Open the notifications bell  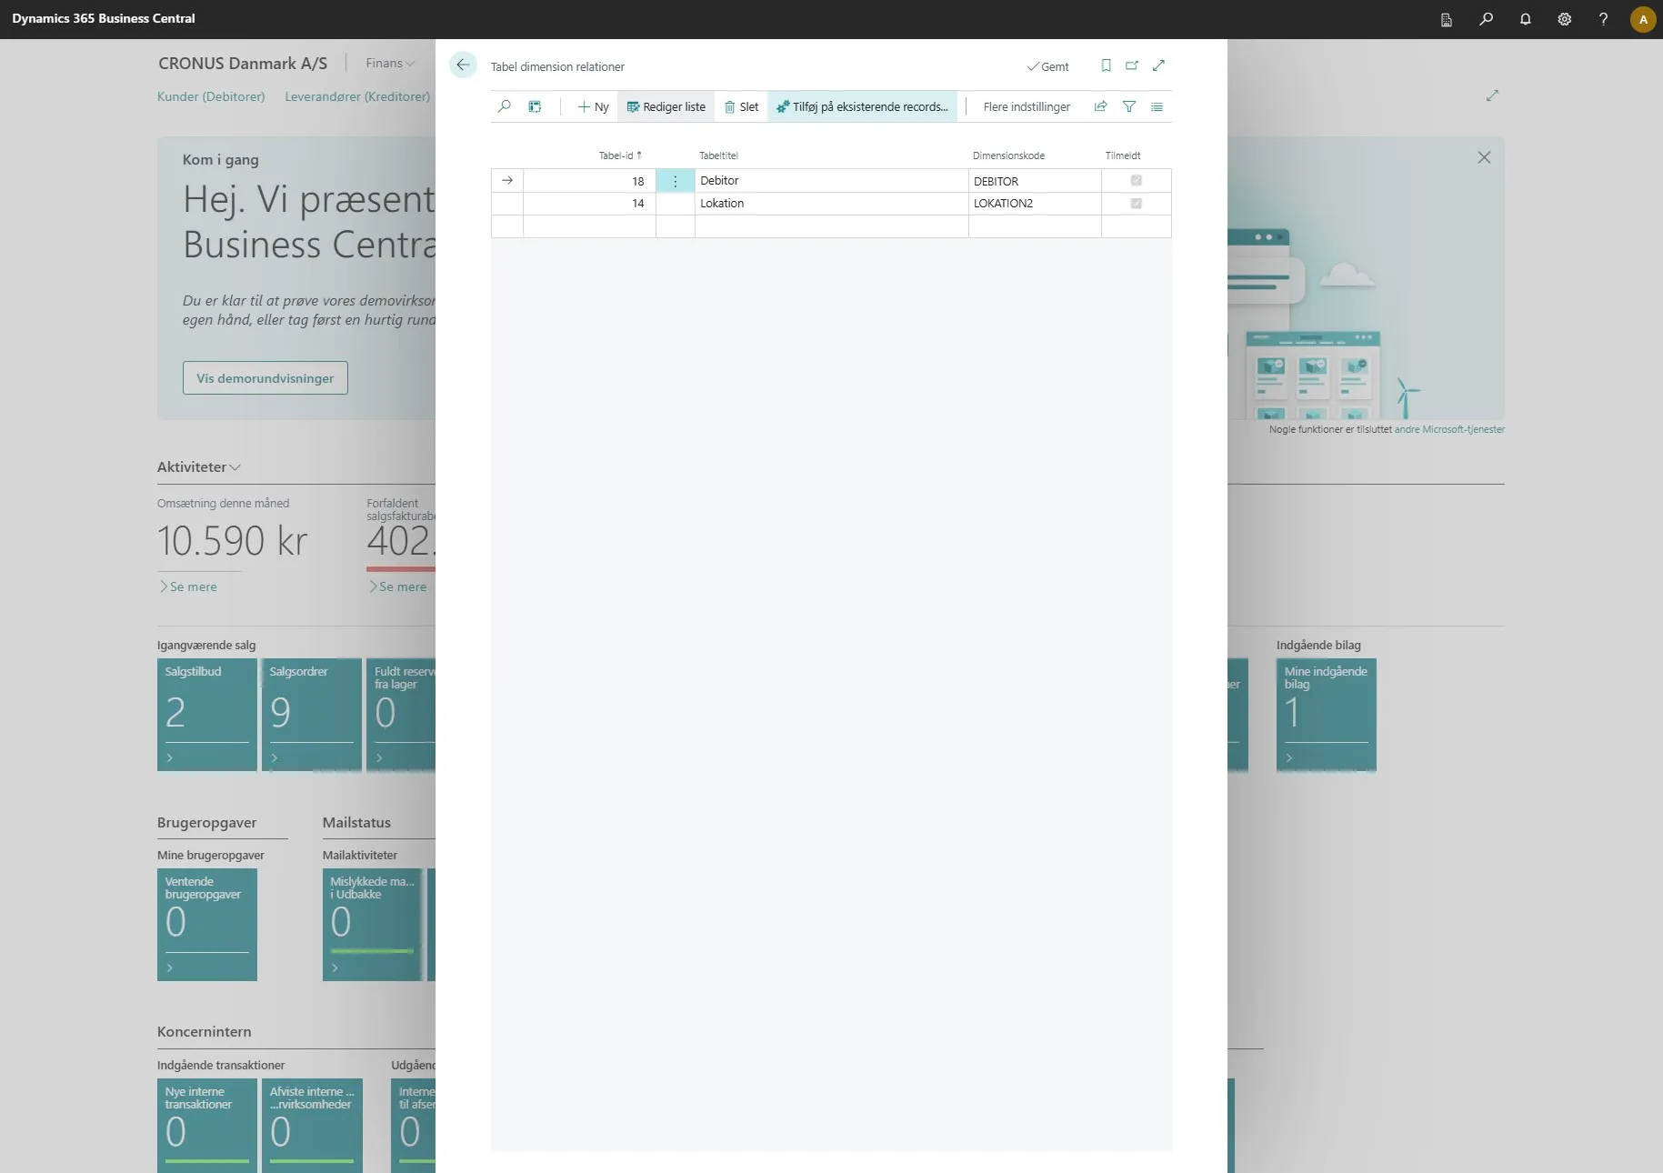[1526, 19]
